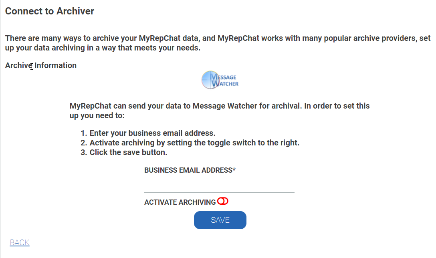Click step 2 about the toggle switch
This screenshot has height=258, width=436.
[190, 143]
